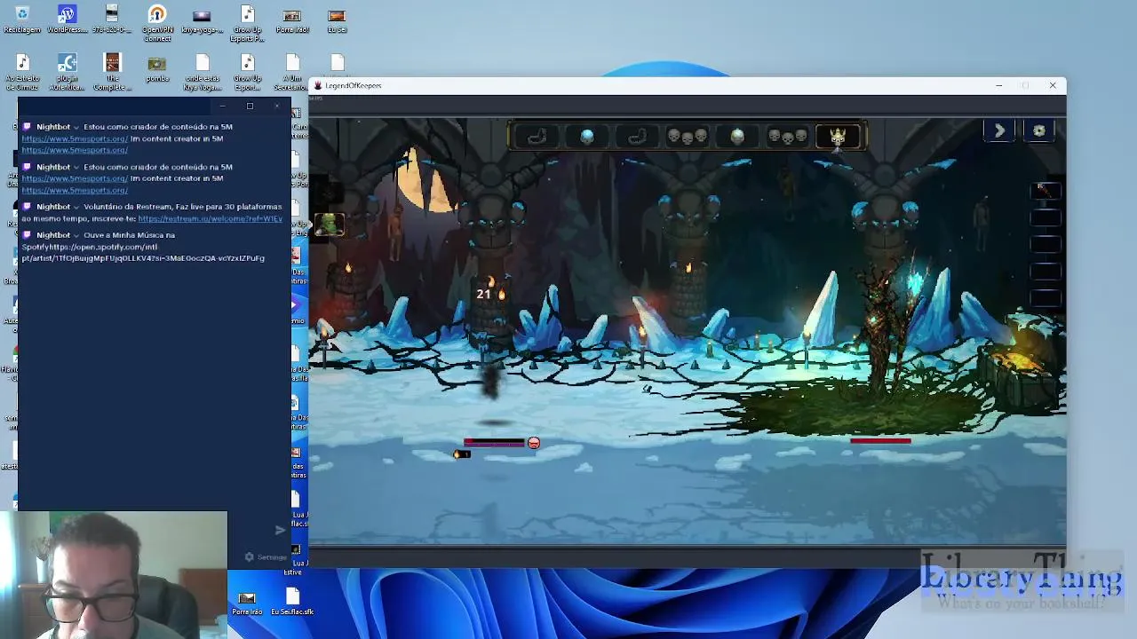Screen dimensions: 1137x639
Task: Expand Nightbot chevron on the Spotify message
Action: click(x=76, y=235)
